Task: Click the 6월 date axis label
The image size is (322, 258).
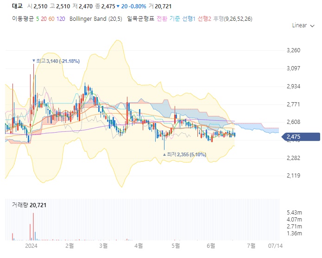Action: 211,246
